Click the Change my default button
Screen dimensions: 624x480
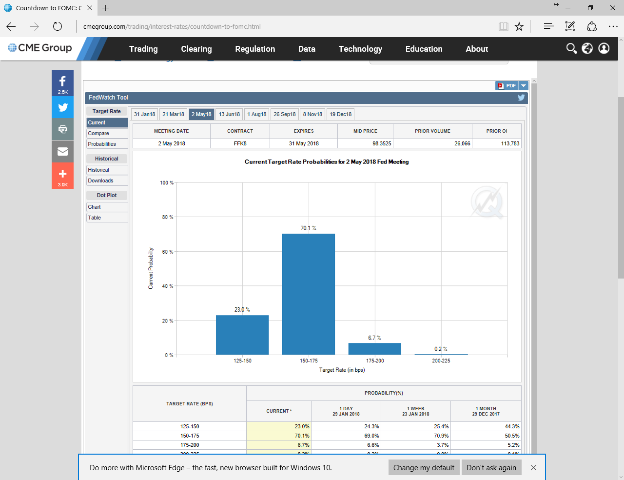(424, 467)
